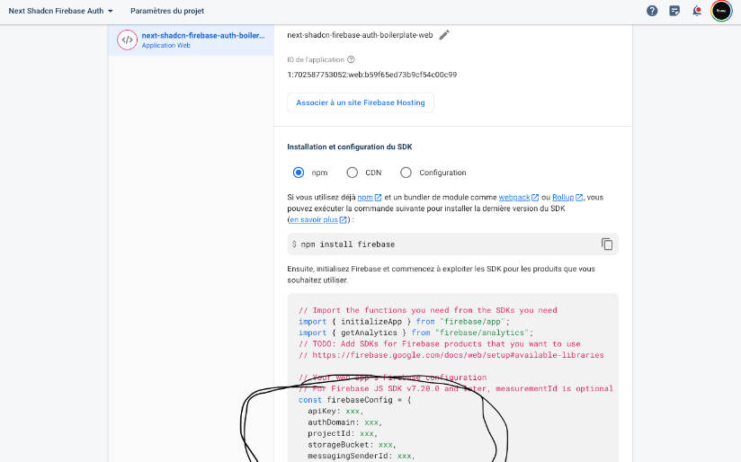This screenshot has width=741, height=462.
Task: Select the Configuration radio button
Action: pyautogui.click(x=406, y=173)
